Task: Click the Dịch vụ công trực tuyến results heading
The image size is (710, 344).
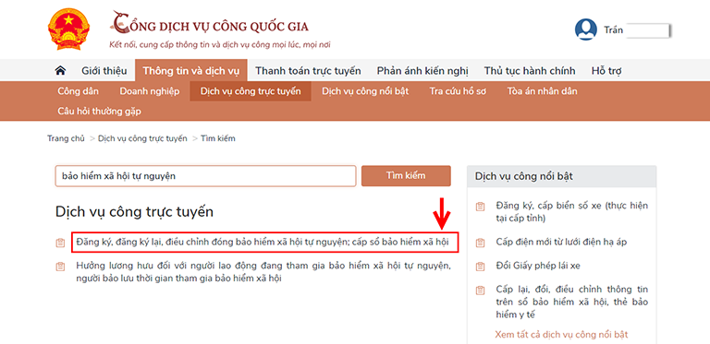Action: (134, 211)
